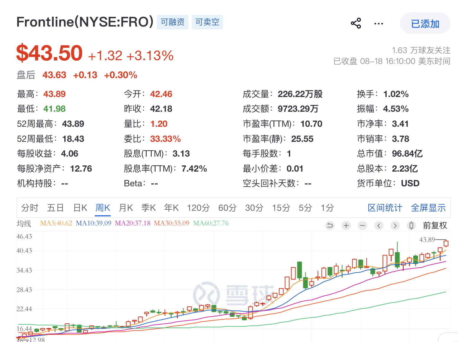Click the 股息率(TTM) value 7.42%

[194, 169]
